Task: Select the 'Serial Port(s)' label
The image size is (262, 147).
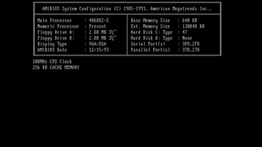Action: click(148, 44)
